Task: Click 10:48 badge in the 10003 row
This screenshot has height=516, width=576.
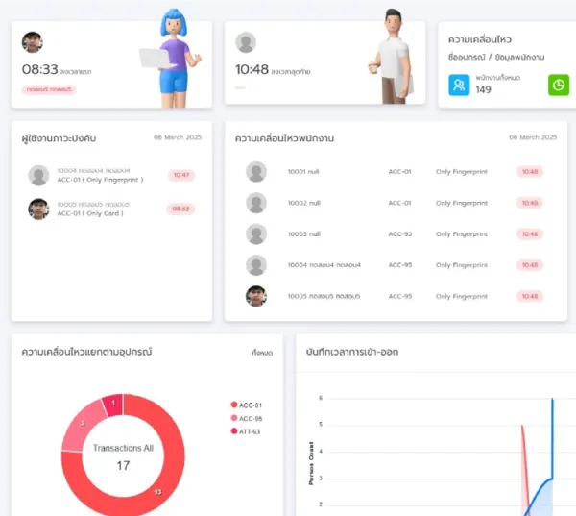Action: 530,233
